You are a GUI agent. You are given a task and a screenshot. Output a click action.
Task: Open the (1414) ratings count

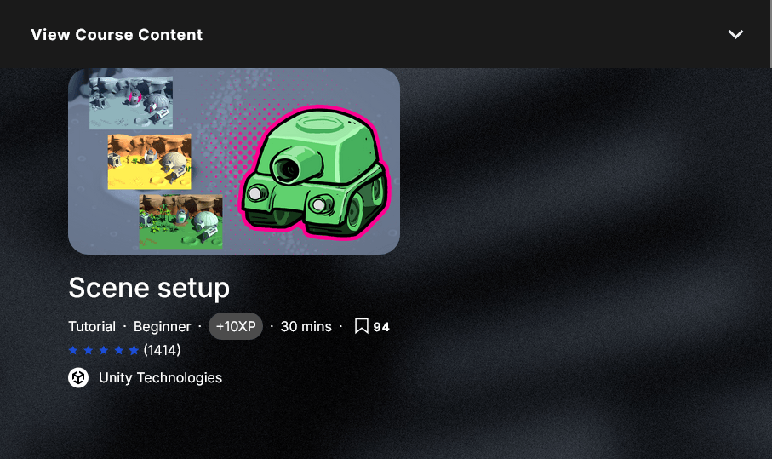coord(162,350)
